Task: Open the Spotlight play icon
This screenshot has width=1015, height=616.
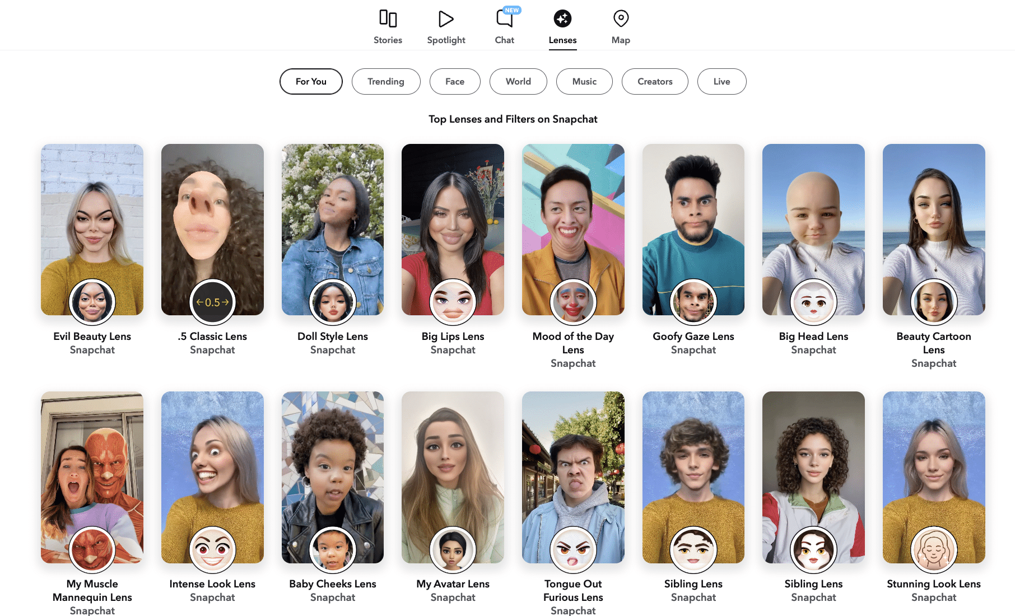Action: (x=446, y=18)
